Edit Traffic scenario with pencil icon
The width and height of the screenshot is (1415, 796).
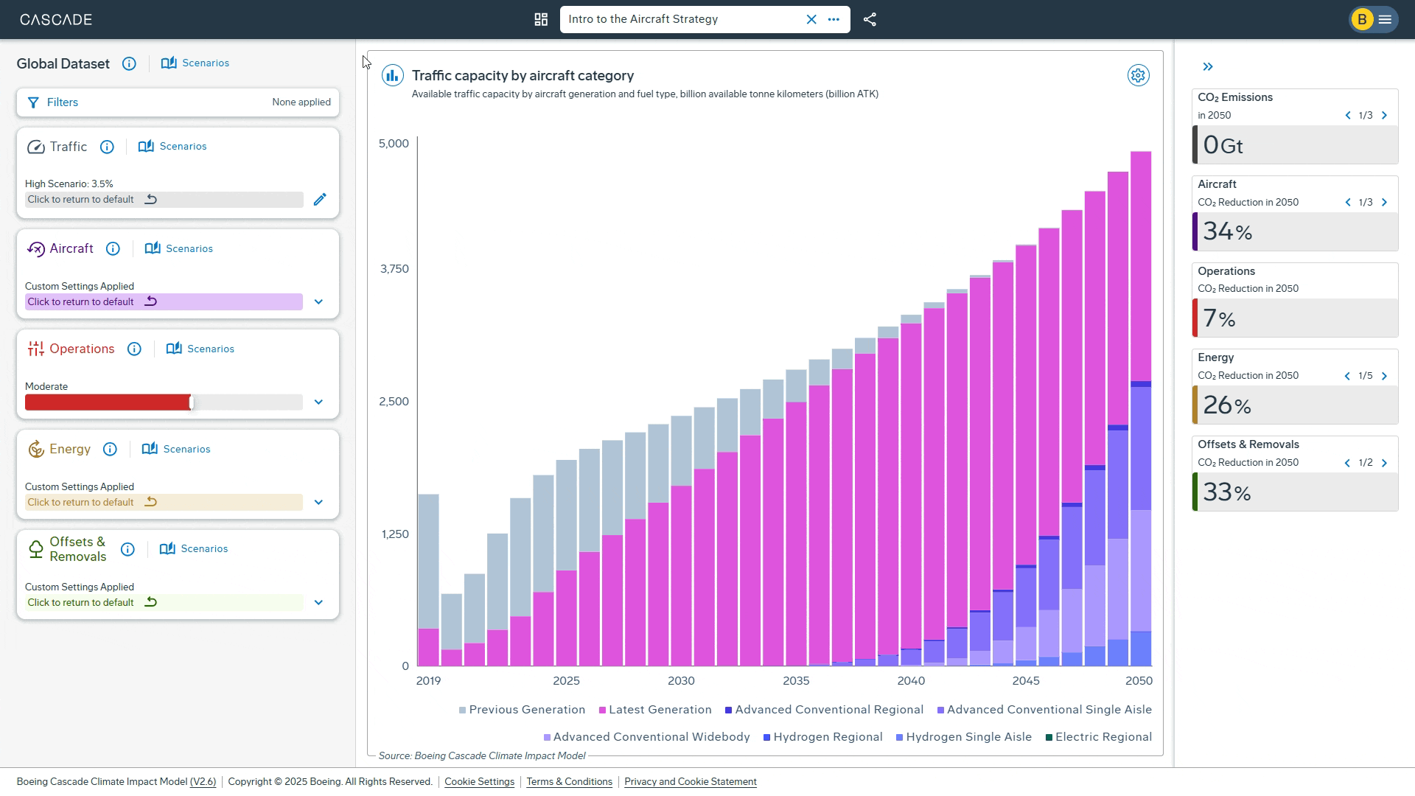pos(320,200)
